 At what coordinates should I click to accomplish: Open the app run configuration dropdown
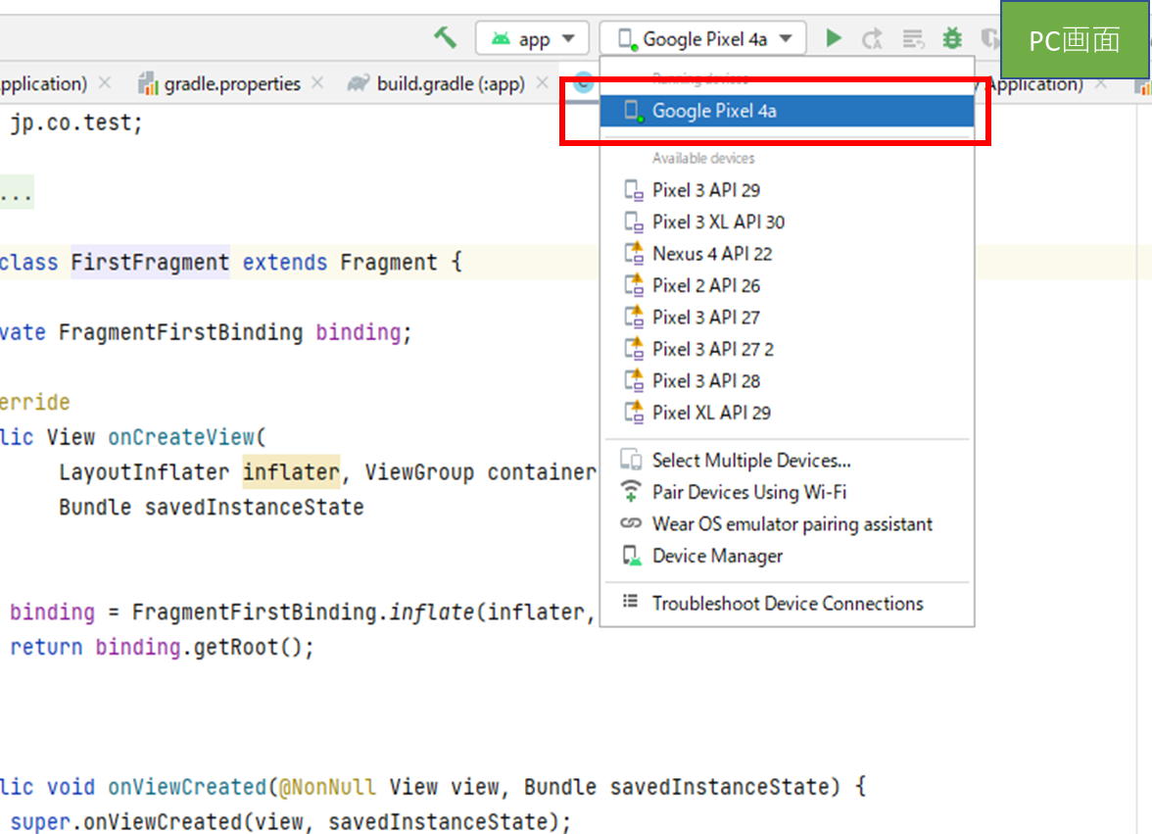[532, 38]
